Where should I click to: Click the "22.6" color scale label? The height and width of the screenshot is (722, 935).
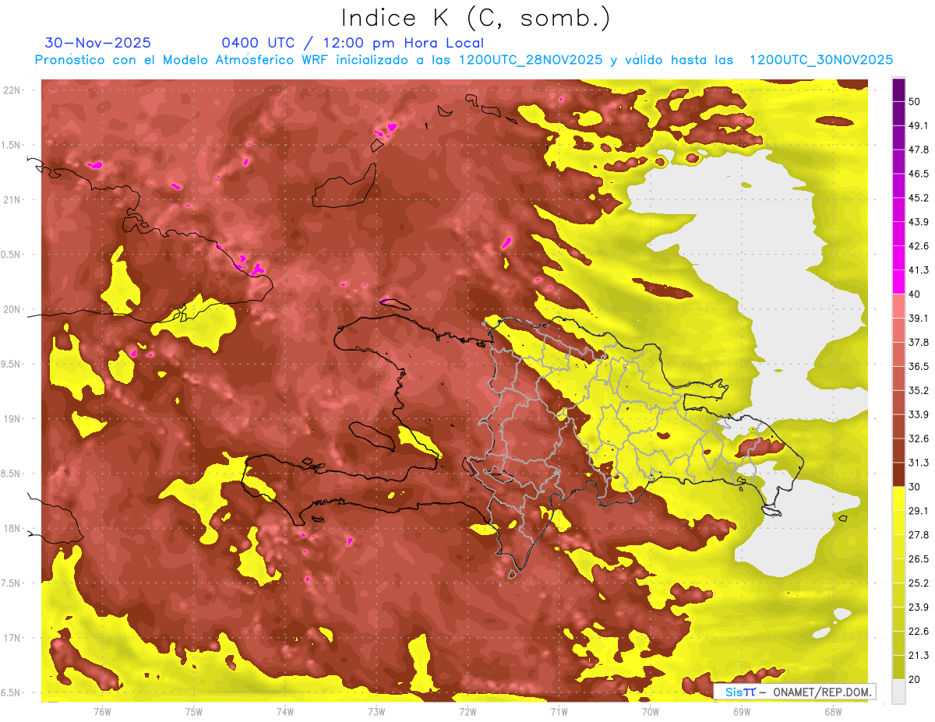(x=919, y=632)
